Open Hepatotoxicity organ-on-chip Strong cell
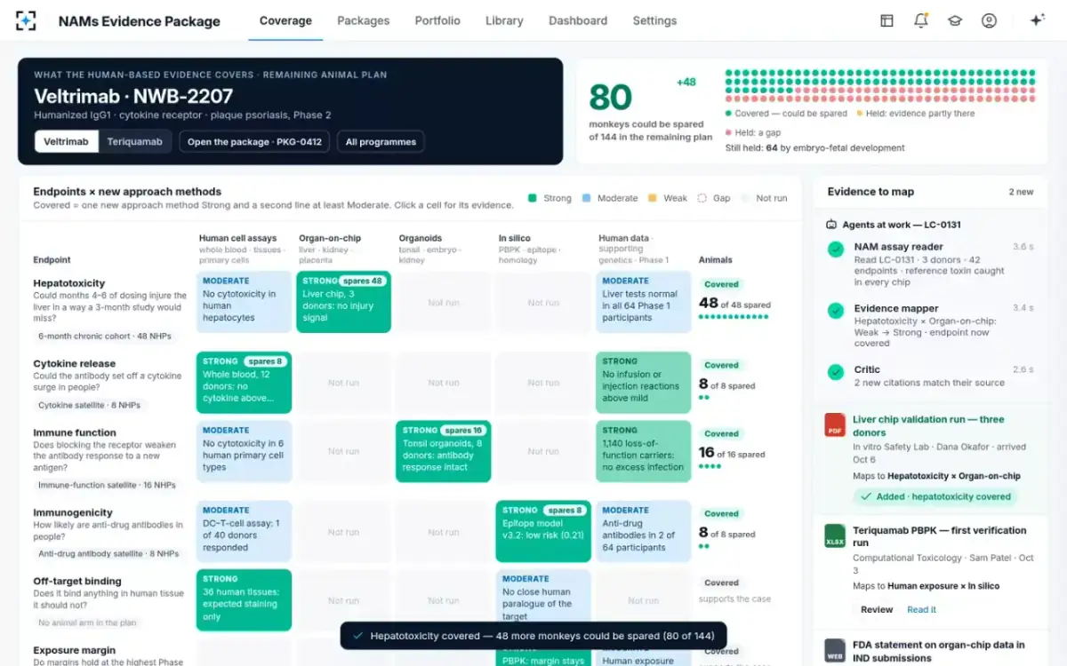This screenshot has height=666, width=1067. tap(343, 302)
